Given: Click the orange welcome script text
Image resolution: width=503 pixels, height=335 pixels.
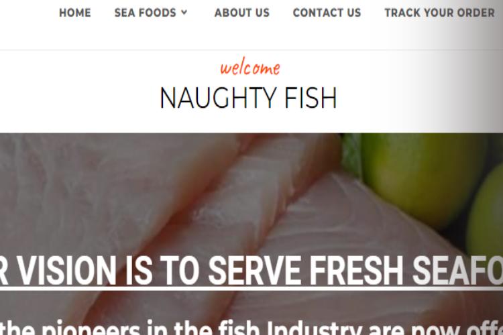Looking at the screenshot, I should point(250,67).
